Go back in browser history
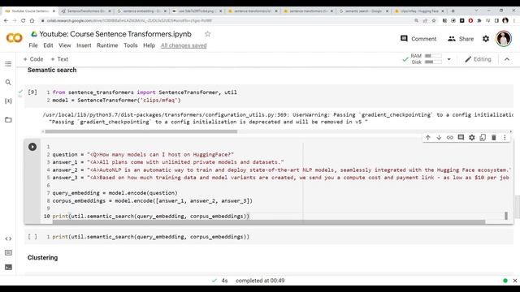The height and width of the screenshot is (292, 520). [6, 20]
